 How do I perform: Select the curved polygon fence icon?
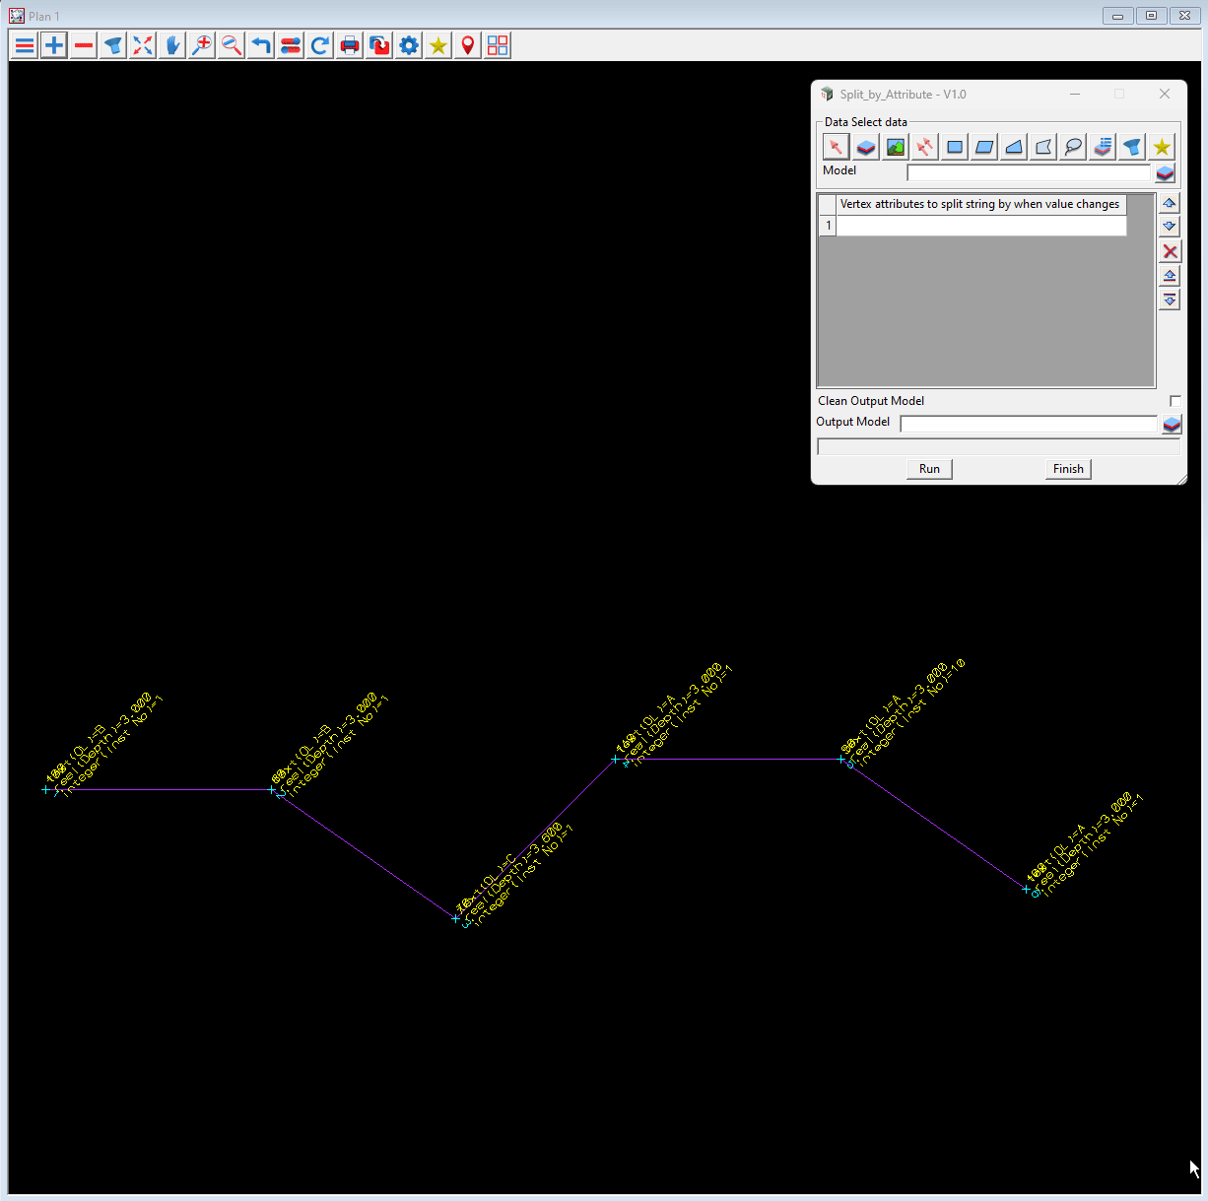(x=1042, y=147)
